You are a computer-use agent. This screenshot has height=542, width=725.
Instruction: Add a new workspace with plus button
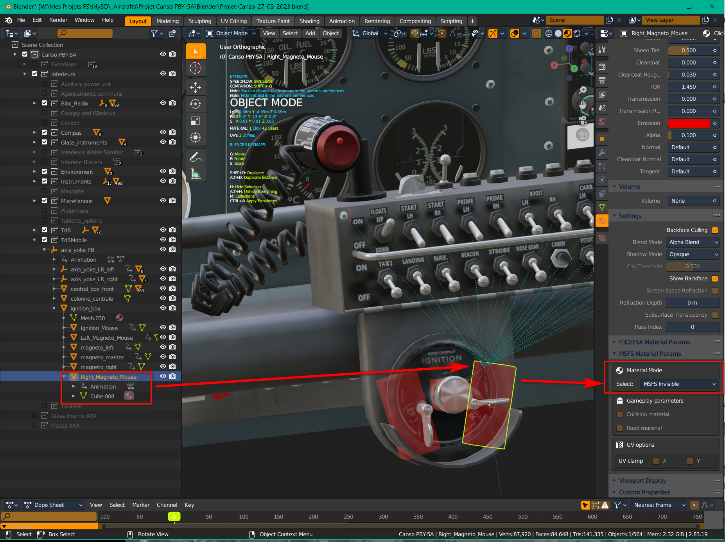[472, 21]
